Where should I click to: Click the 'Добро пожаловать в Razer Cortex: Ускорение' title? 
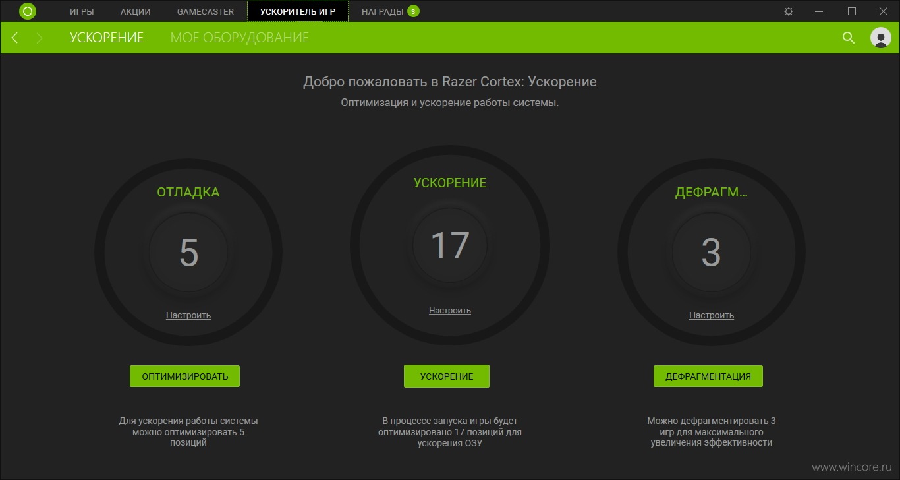[450, 82]
